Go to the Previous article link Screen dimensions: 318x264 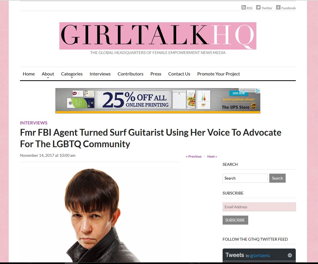click(194, 156)
